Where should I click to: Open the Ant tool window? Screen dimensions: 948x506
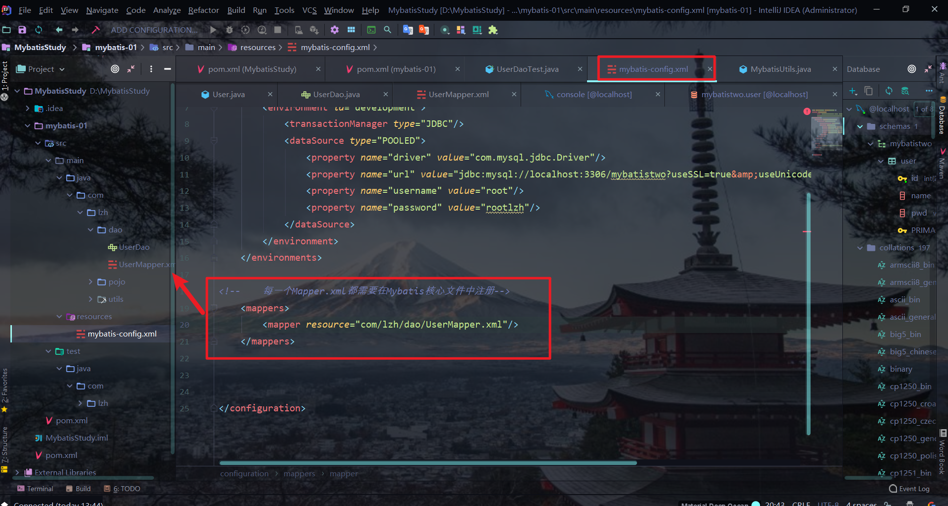(x=942, y=73)
